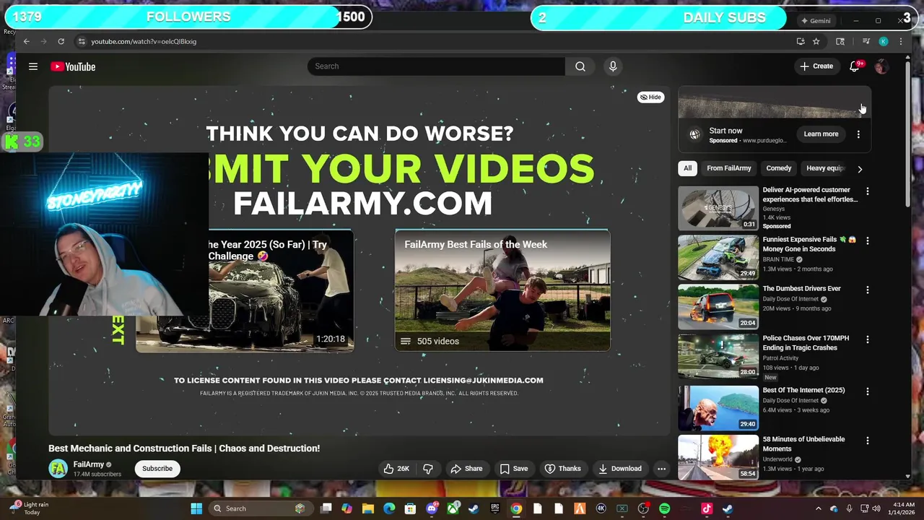The width and height of the screenshot is (924, 520).
Task: Hide end screen cards
Action: (x=650, y=97)
